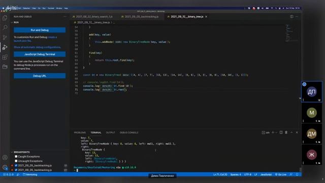This screenshot has width=325, height=183.
Task: Open the Search view in activity bar
Action: click(5, 27)
